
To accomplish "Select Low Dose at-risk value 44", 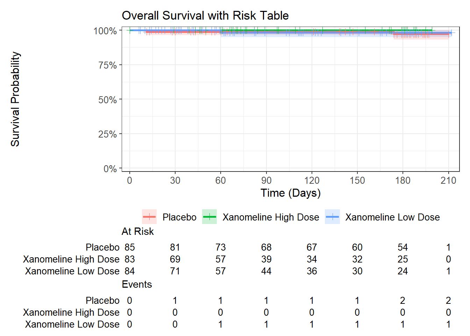I will (266, 271).
